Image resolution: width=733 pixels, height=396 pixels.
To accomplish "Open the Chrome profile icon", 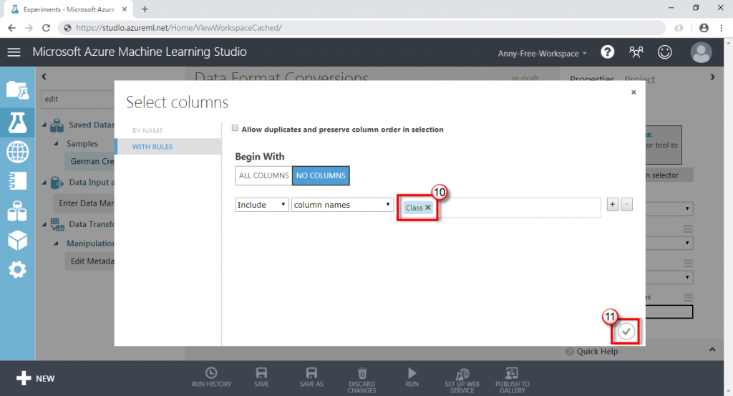I will coord(704,28).
